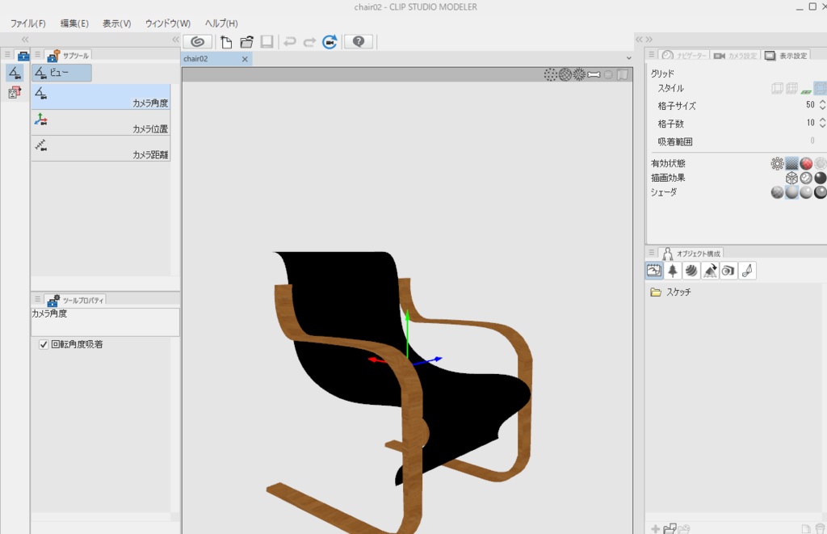Select the green floor grid style
Image resolution: width=827 pixels, height=534 pixels.
coord(806,90)
